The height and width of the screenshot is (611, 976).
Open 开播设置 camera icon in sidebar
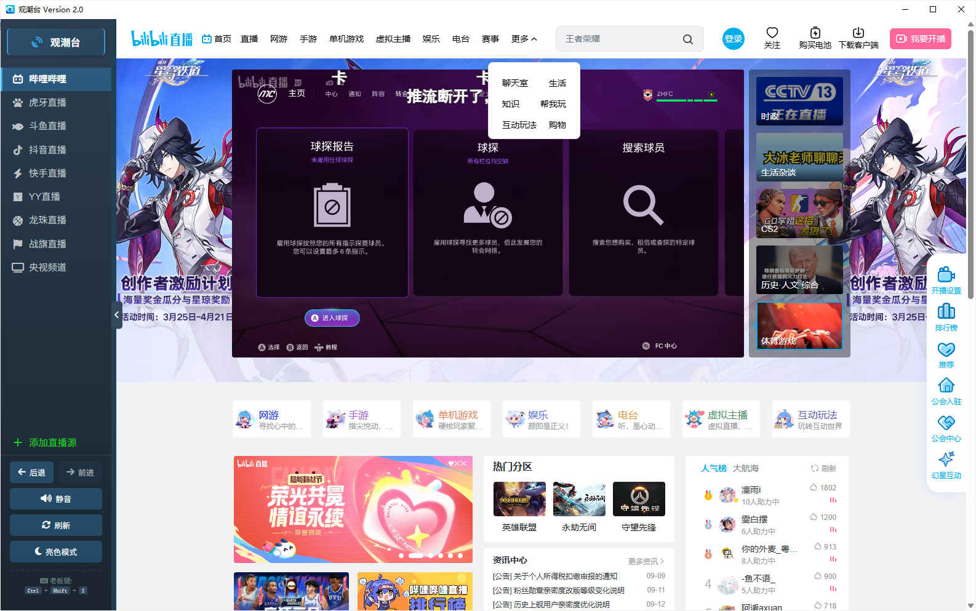[946, 275]
